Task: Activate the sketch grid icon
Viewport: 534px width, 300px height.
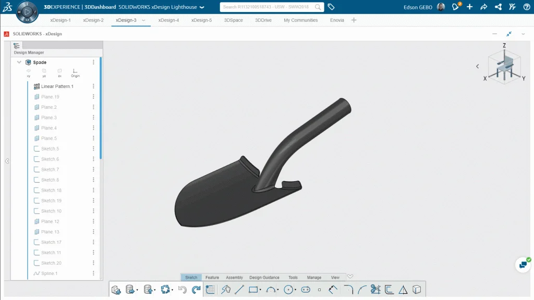Action: pos(210,290)
